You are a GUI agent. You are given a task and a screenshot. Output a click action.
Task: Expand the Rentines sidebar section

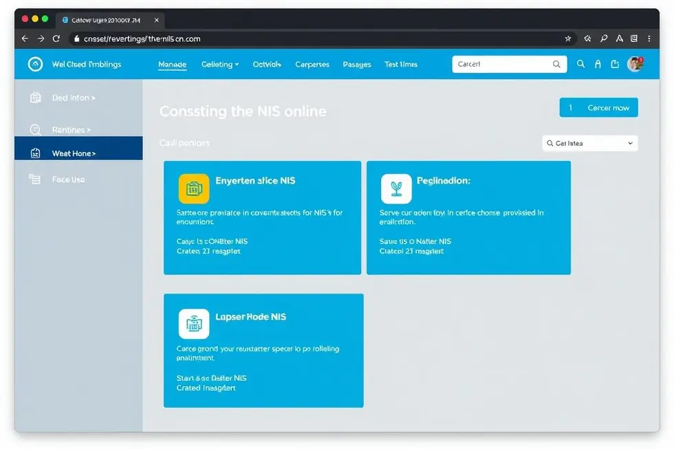point(72,130)
